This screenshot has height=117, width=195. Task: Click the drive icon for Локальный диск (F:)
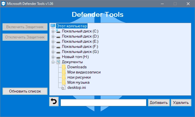pos(58,47)
